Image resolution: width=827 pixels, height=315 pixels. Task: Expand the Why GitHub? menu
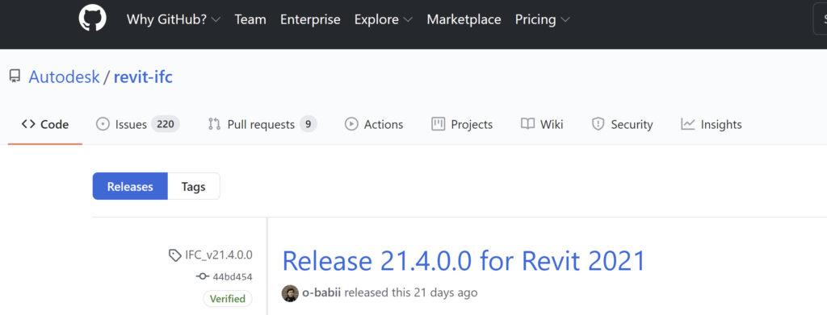174,19
